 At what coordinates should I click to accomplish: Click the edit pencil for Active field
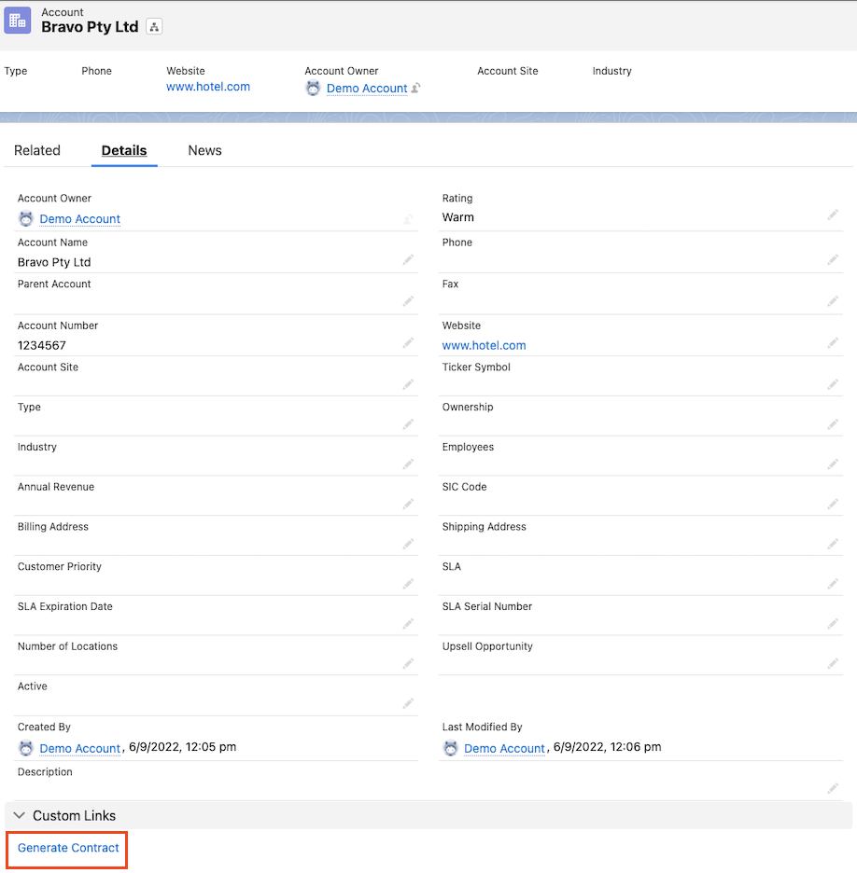click(408, 703)
